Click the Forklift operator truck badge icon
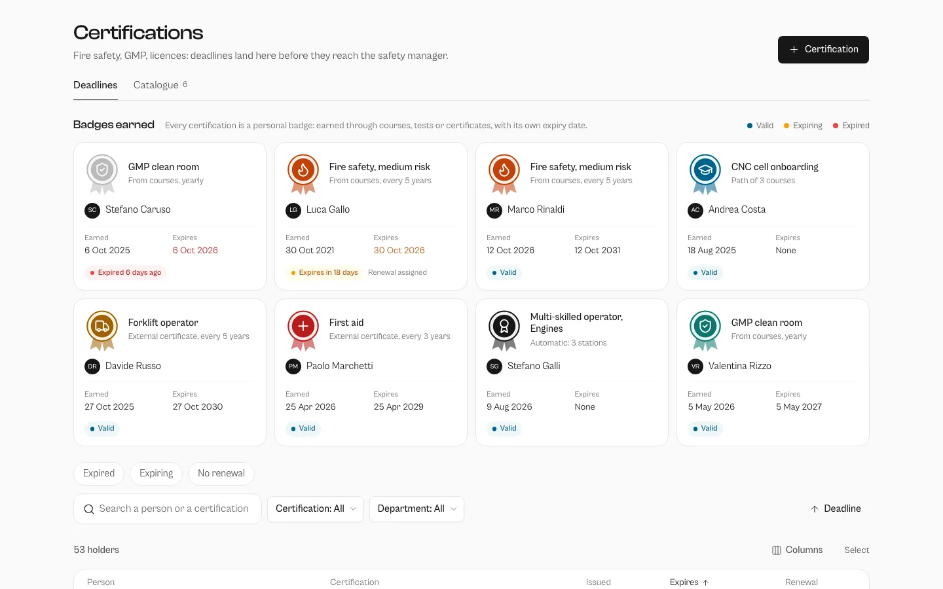 [102, 330]
